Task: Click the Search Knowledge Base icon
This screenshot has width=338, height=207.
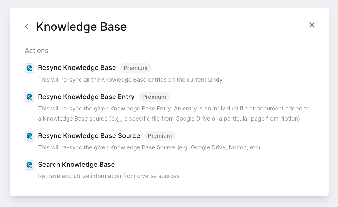Action: coord(29,165)
